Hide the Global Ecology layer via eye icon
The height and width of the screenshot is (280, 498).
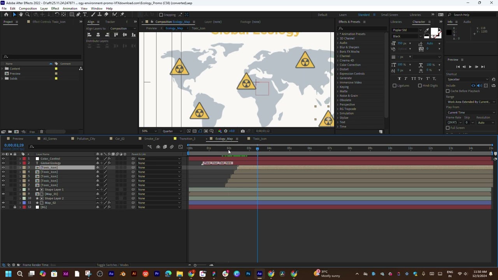tap(4, 163)
